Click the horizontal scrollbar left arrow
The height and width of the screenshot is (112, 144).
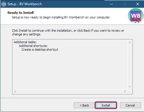click(15, 91)
